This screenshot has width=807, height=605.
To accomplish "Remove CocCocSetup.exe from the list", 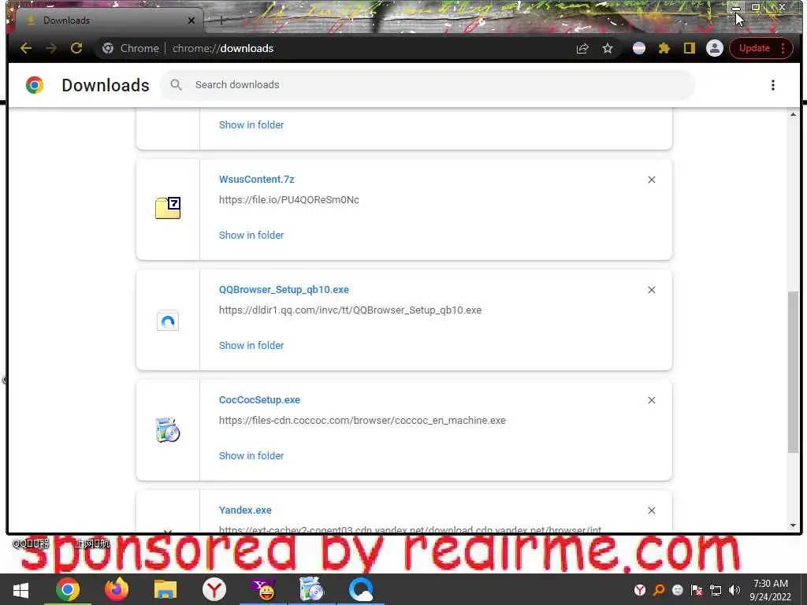I will click(x=652, y=400).
